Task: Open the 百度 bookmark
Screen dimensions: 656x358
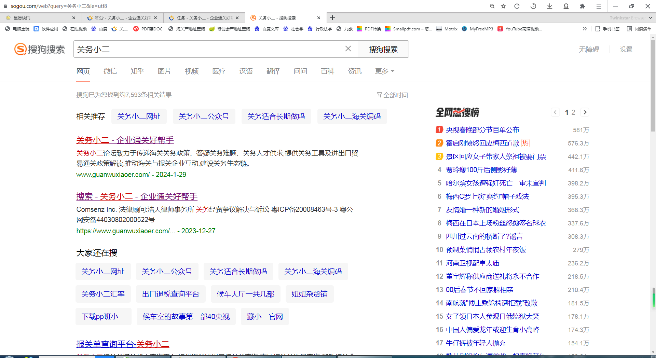Action: (x=99, y=29)
